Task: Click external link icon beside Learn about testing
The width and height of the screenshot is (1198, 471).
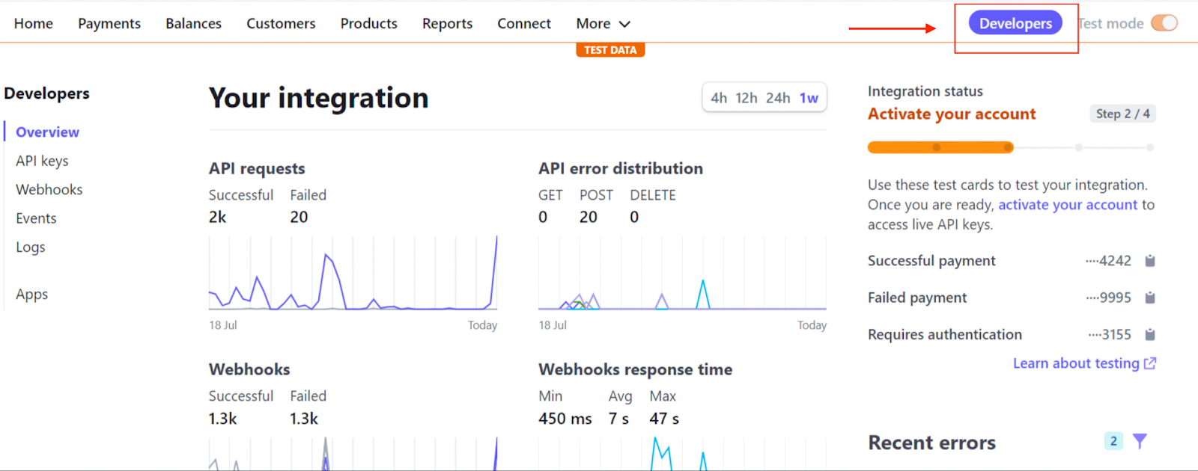Action: click(x=1150, y=363)
